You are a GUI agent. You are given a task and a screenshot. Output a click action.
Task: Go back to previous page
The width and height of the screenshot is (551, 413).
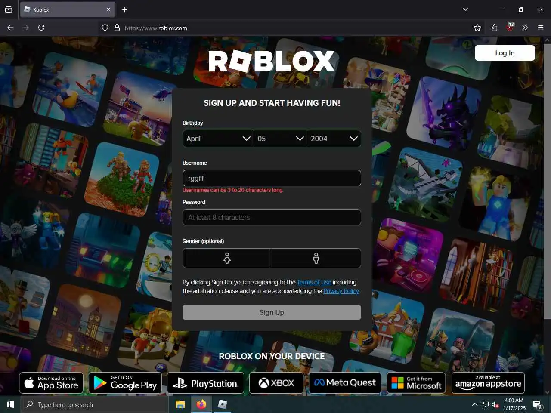pyautogui.click(x=10, y=28)
